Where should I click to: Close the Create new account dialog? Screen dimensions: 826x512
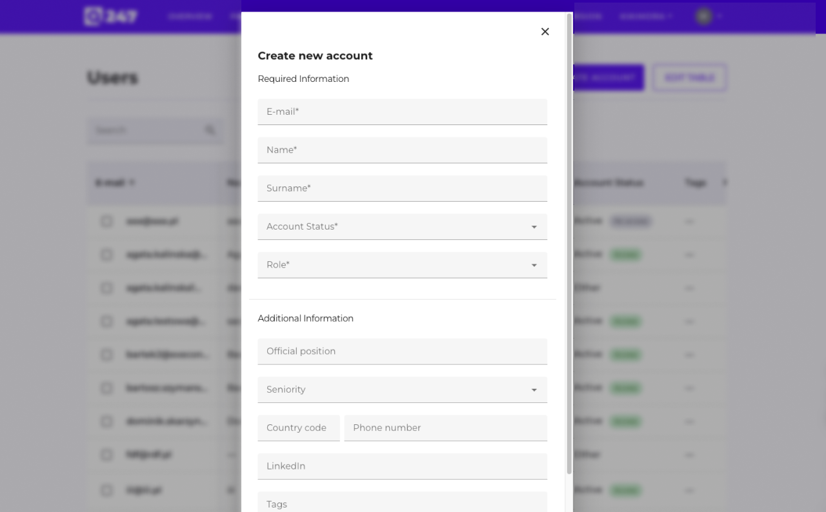pos(545,31)
